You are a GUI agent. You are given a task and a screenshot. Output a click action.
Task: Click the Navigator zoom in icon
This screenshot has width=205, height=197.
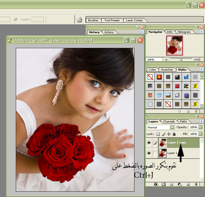click(x=197, y=60)
